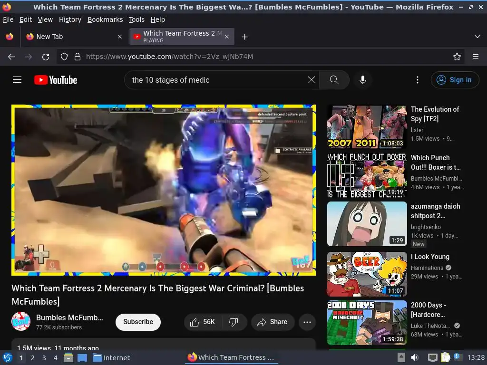487x365 pixels.
Task: Open more actions ellipsis under video
Action: click(x=307, y=322)
